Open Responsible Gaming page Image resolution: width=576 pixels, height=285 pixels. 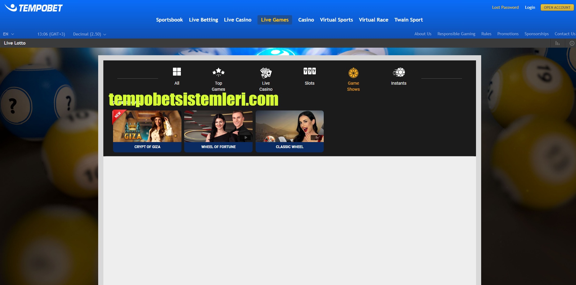pyautogui.click(x=456, y=34)
